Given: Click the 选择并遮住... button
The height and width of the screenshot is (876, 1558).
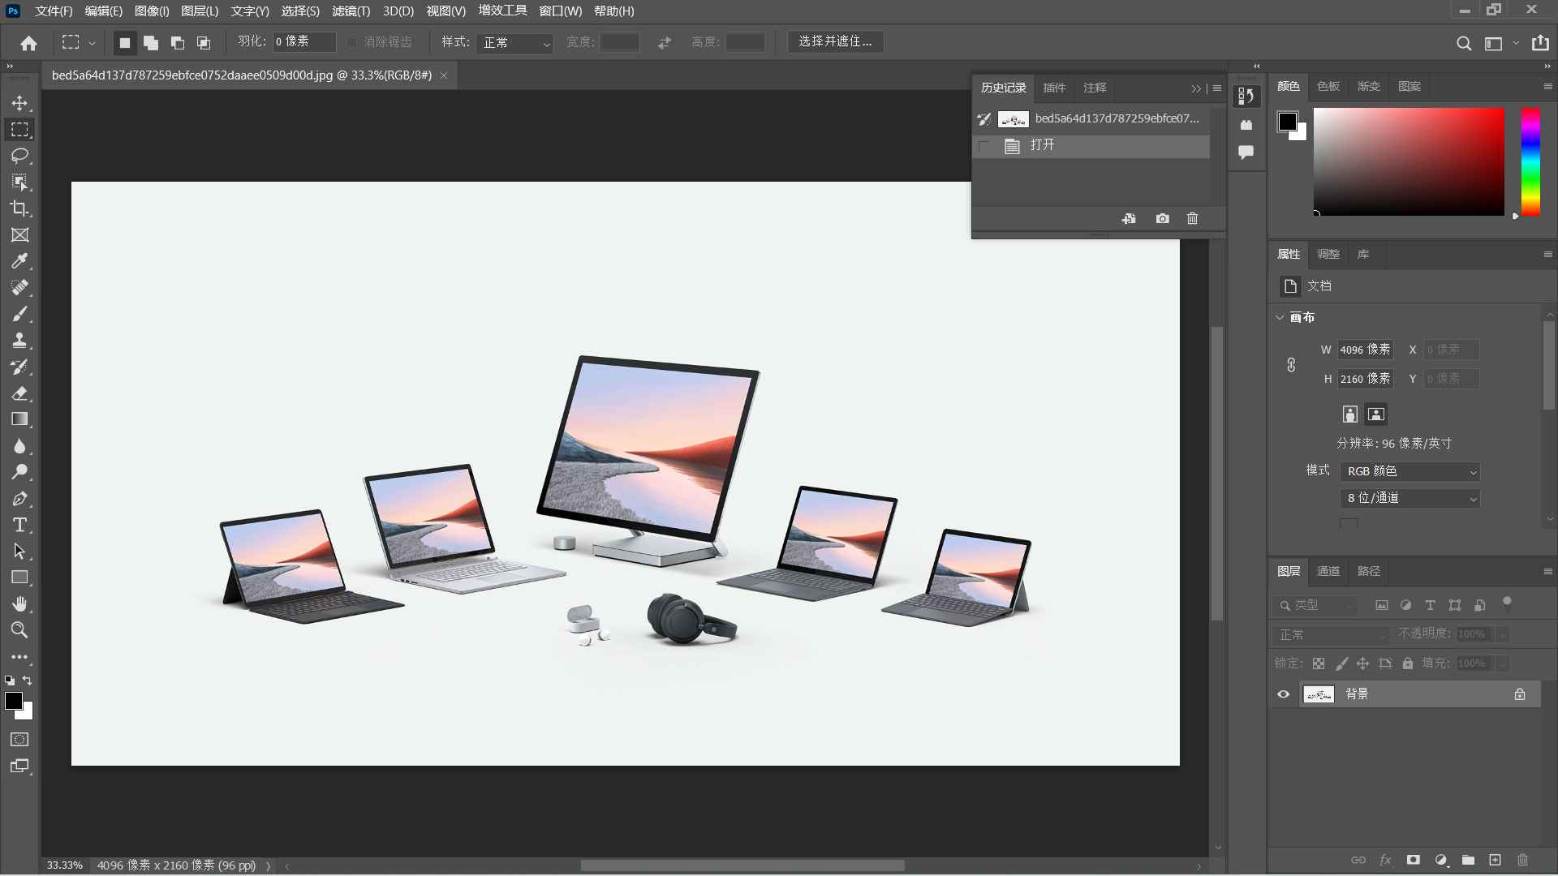Looking at the screenshot, I should click(835, 42).
